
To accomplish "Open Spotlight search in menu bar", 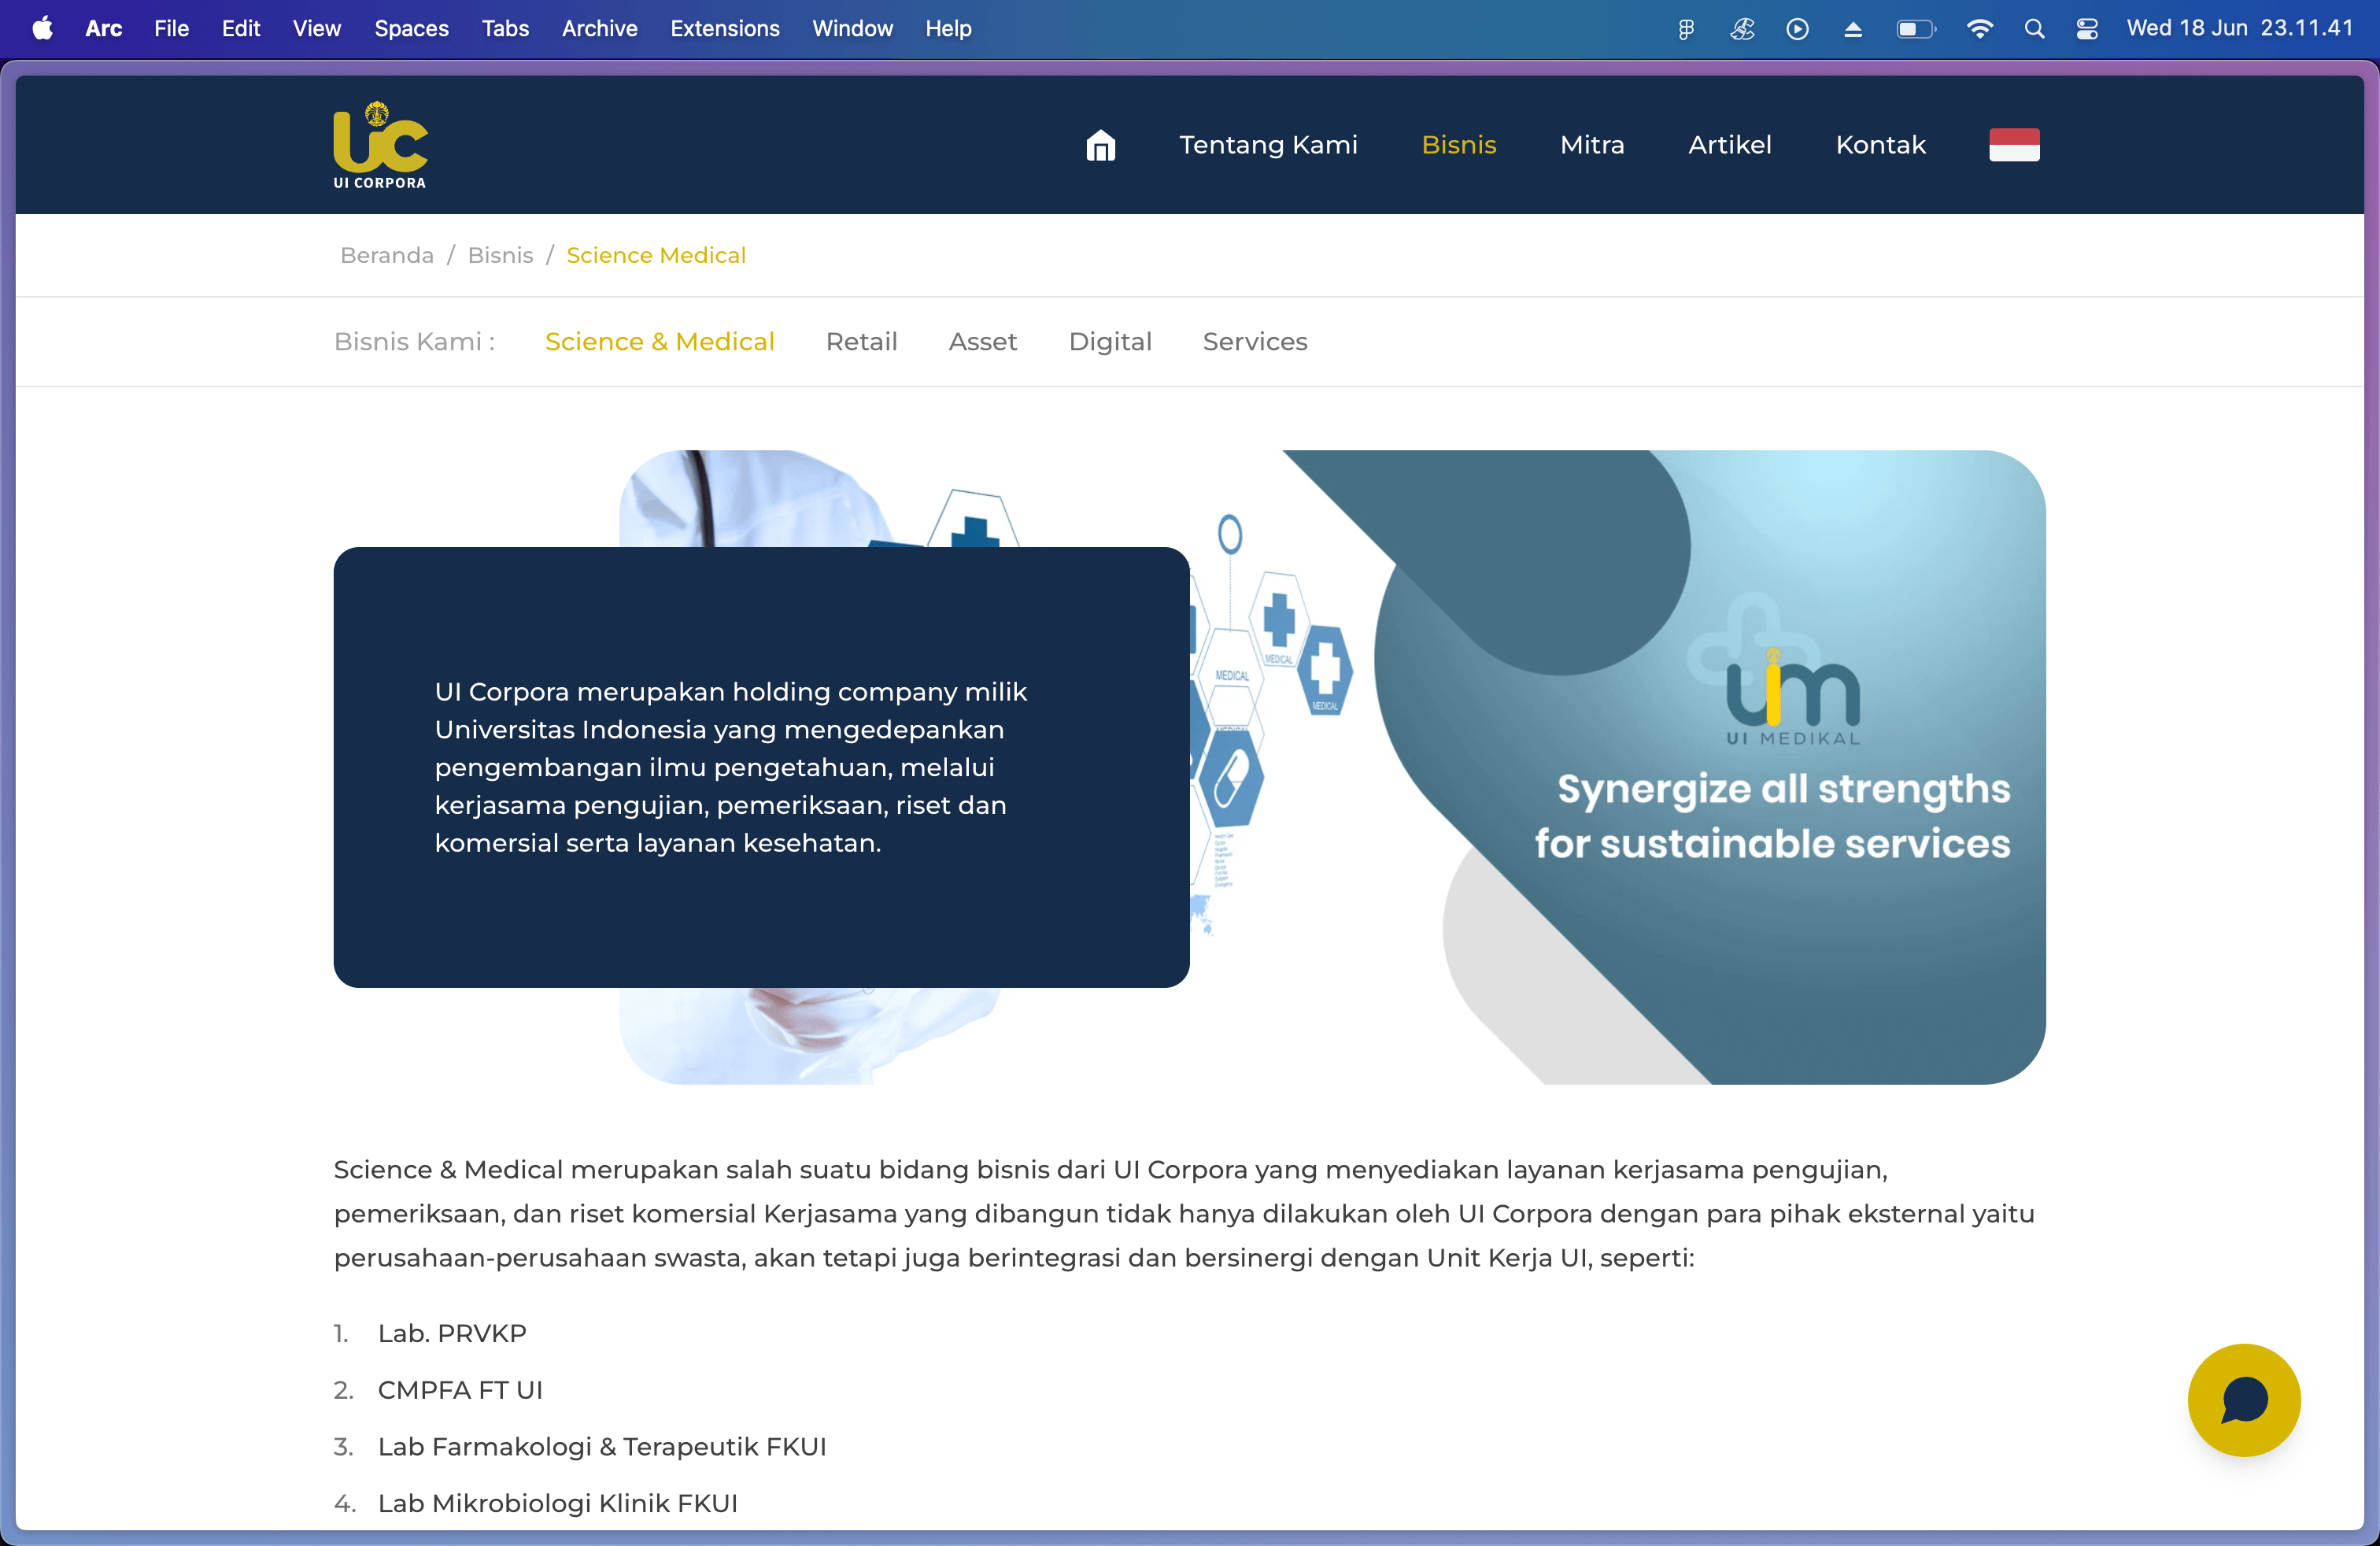I will [x=2033, y=29].
